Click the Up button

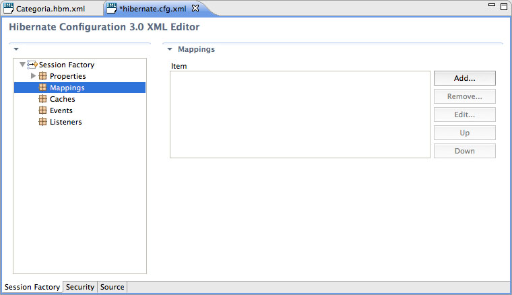point(465,133)
